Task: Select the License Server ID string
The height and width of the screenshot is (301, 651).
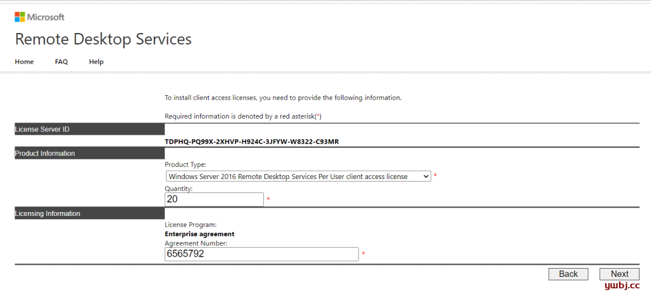Action: point(252,142)
